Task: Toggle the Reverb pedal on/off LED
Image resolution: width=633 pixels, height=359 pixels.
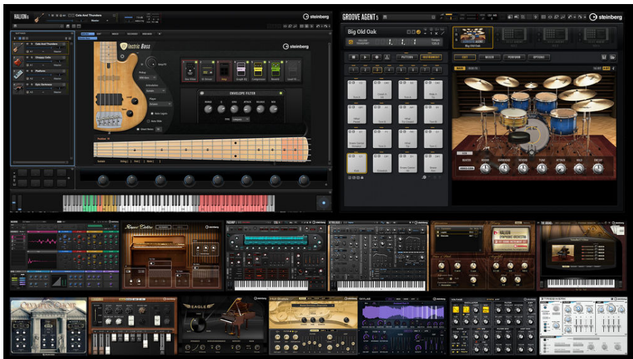Action: coord(282,63)
